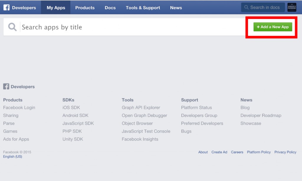This screenshot has height=181, width=302.
Task: Open the Platform Policy link
Action: pyautogui.click(x=259, y=152)
